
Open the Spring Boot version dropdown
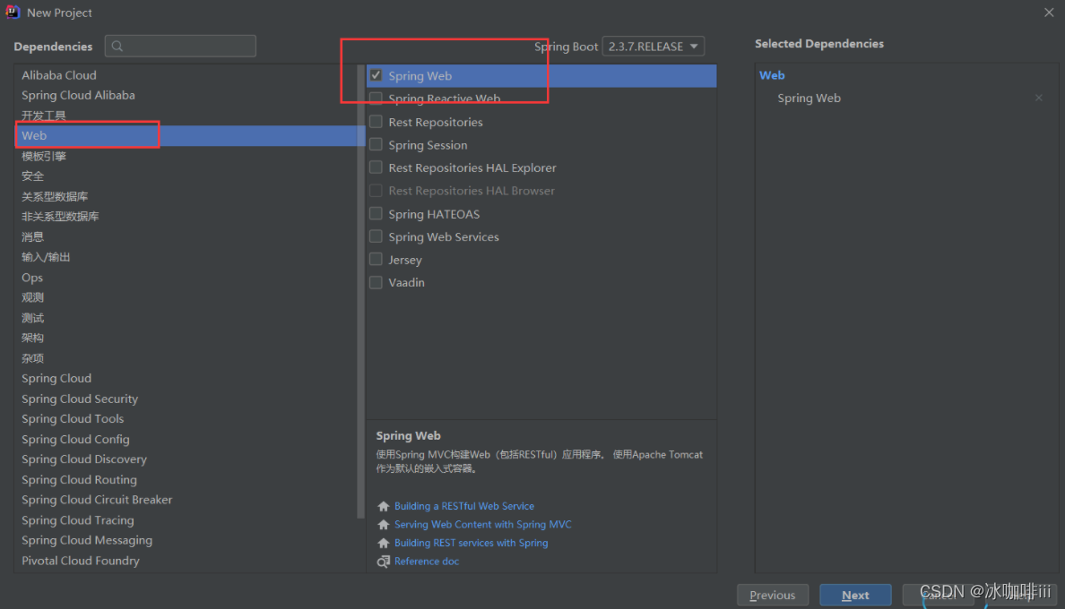(x=653, y=46)
